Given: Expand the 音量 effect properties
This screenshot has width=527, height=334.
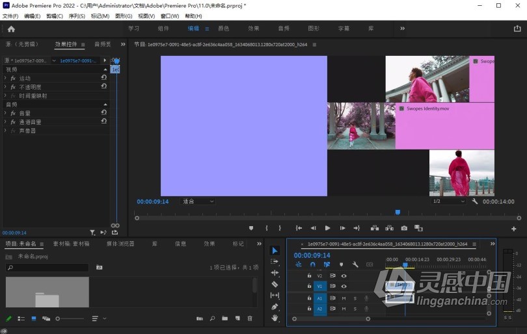Looking at the screenshot, I should [5, 113].
